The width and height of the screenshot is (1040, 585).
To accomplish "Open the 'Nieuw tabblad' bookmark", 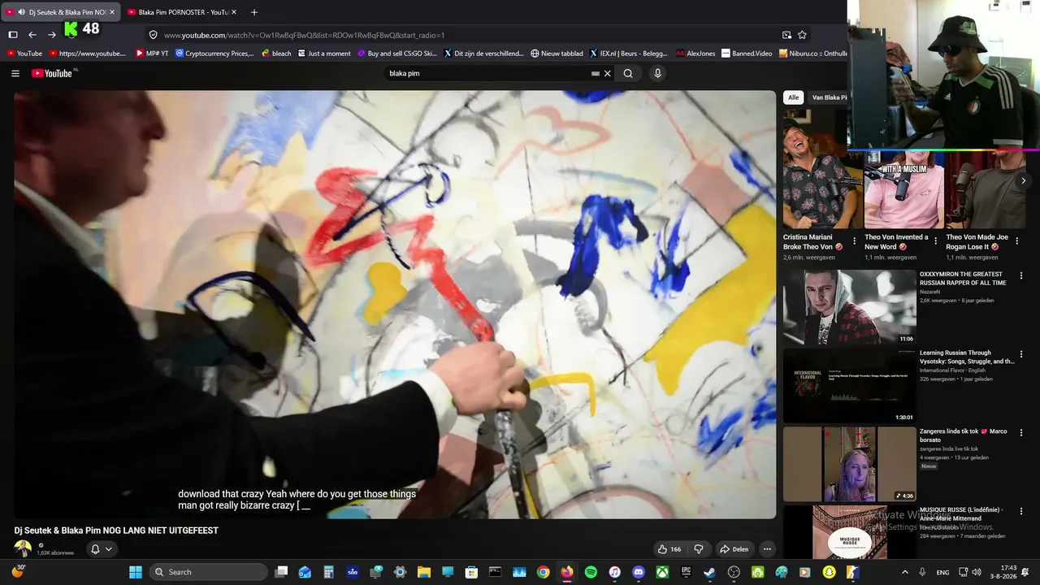I will 557,54.
